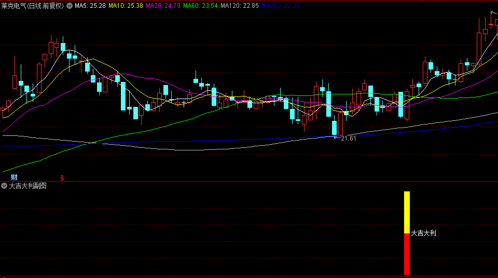Screen dimensions: 498x278
Task: Click the yellow section of signal bar
Action: [x=407, y=212]
